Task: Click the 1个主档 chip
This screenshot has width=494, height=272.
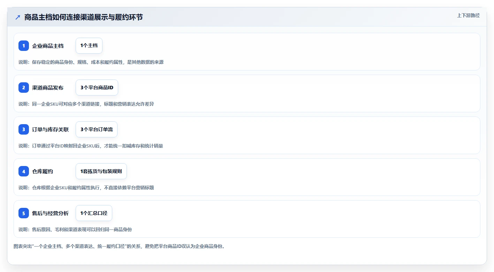Action: pos(89,46)
